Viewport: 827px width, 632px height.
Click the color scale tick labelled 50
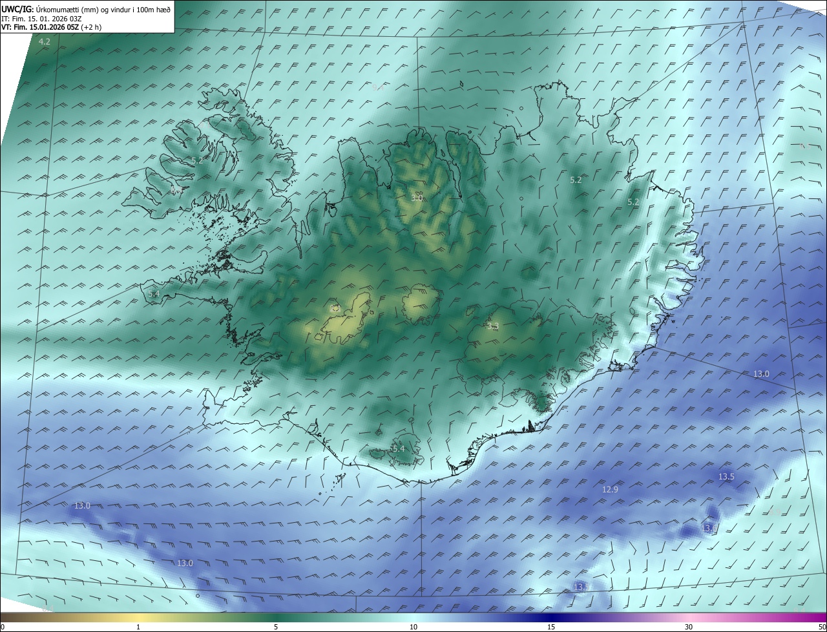click(822, 627)
